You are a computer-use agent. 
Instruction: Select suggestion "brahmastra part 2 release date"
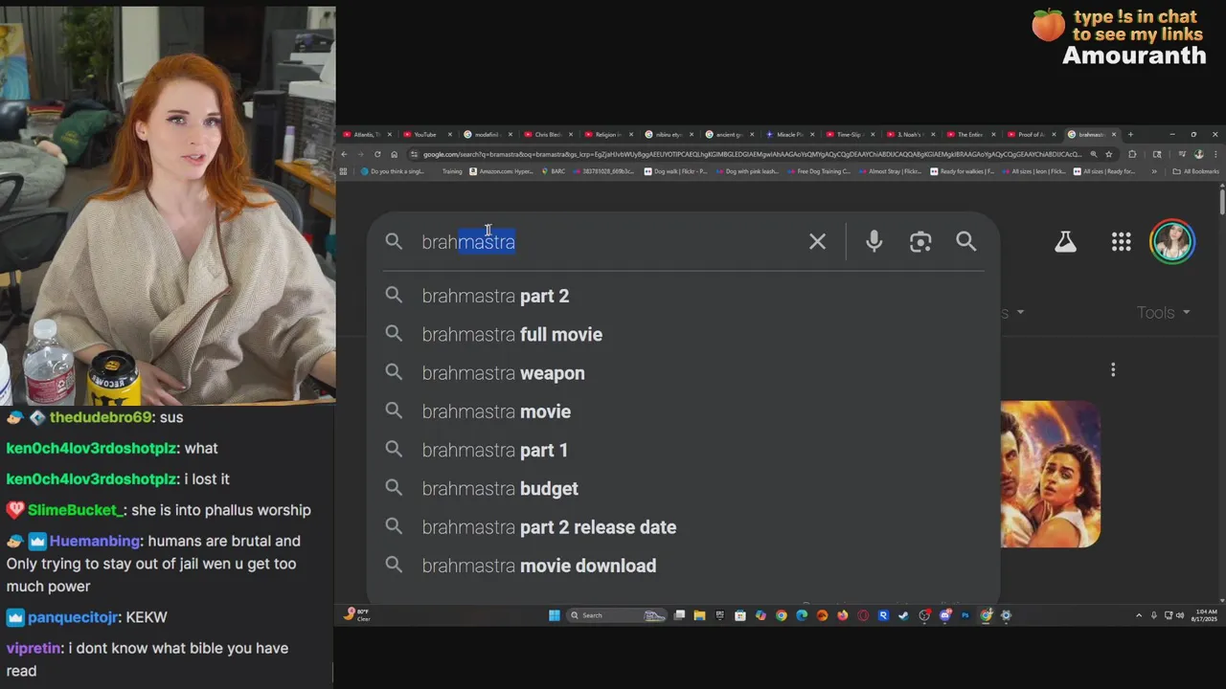click(x=684, y=527)
